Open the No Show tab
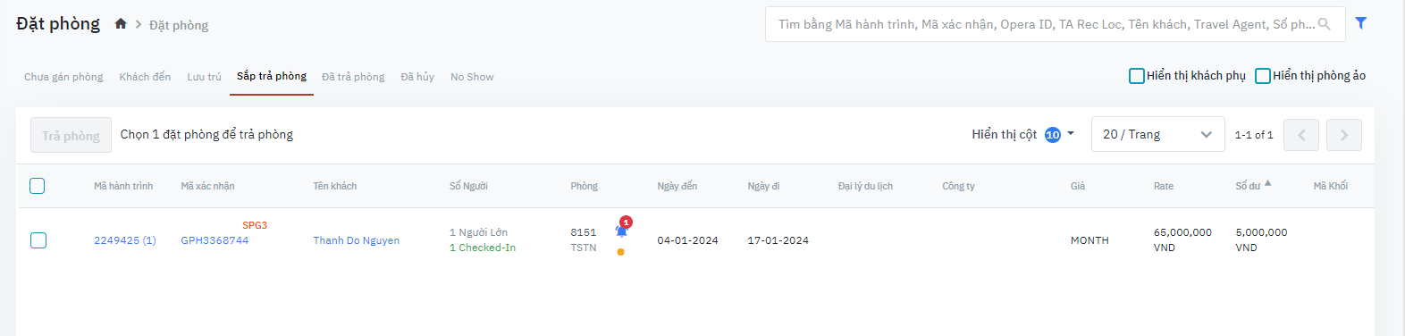This screenshot has width=1405, height=336. pos(472,77)
